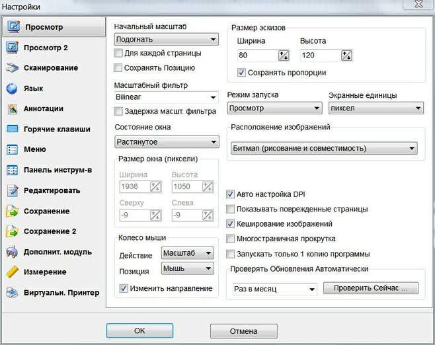
Task: Open mouse wheel Позиция dropdown
Action: [x=188, y=268]
